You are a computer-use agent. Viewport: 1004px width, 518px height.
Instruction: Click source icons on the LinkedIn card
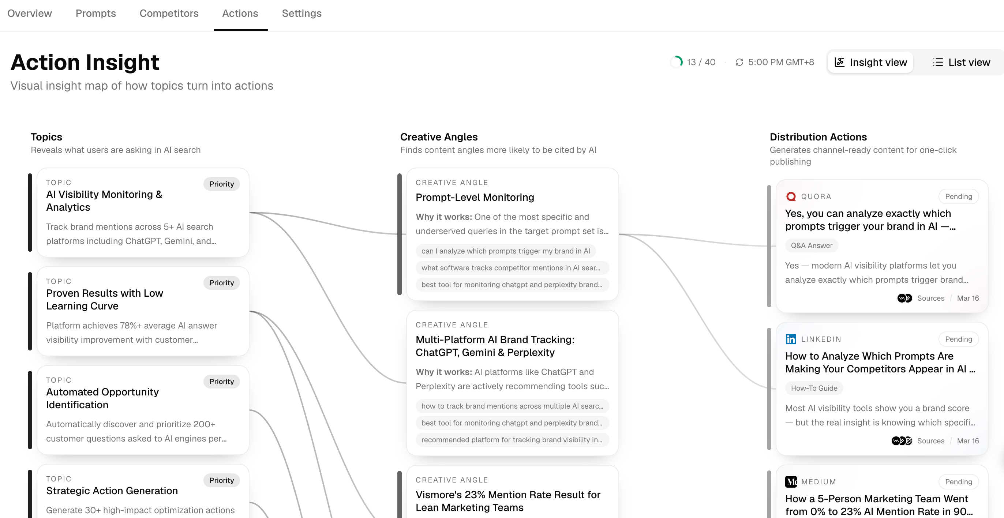[902, 441]
